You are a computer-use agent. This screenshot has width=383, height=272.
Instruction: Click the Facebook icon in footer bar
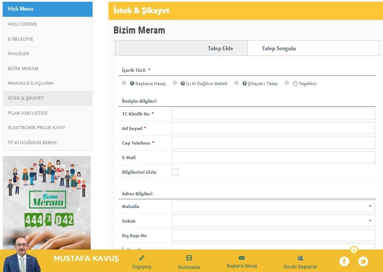click(x=344, y=261)
